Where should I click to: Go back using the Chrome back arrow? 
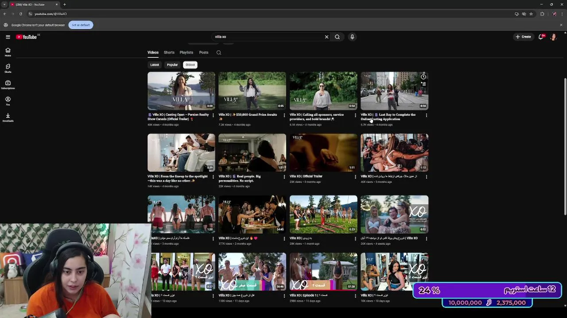4,14
